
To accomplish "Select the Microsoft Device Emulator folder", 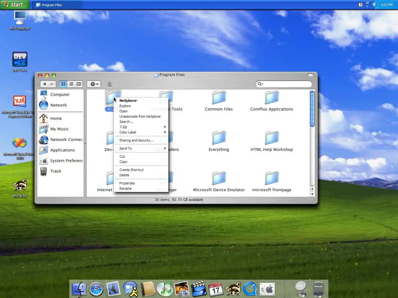I will tap(219, 182).
